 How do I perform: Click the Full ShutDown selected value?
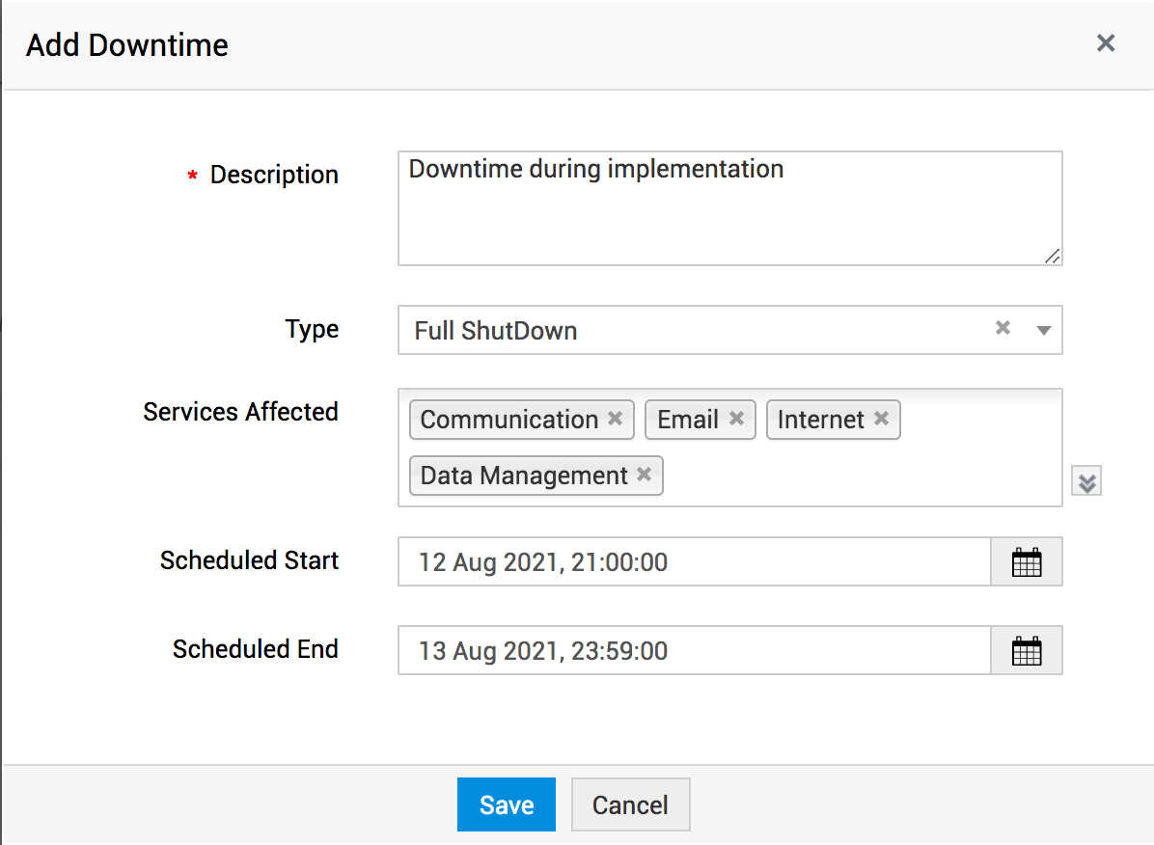click(496, 331)
